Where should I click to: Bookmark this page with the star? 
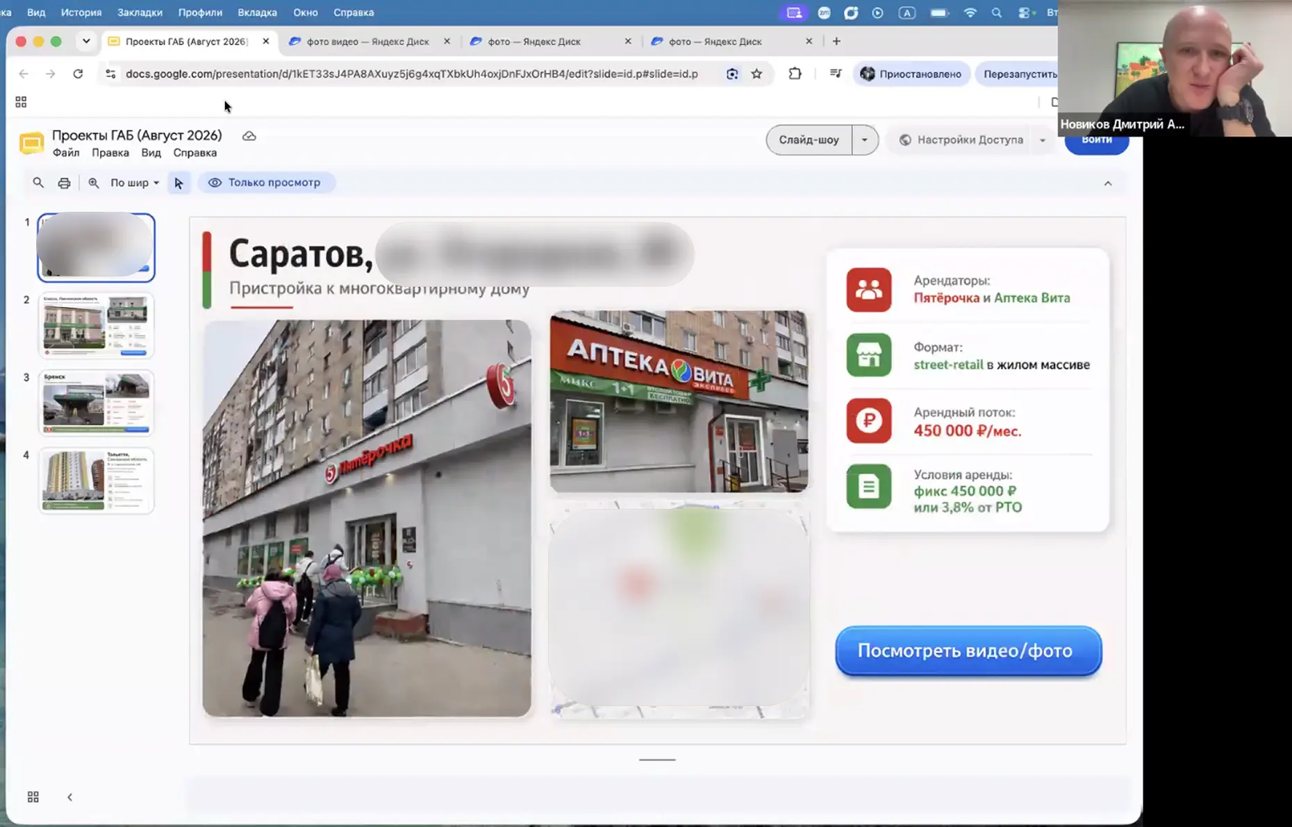tap(756, 74)
